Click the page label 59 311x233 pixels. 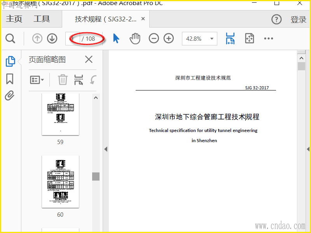(x=60, y=142)
